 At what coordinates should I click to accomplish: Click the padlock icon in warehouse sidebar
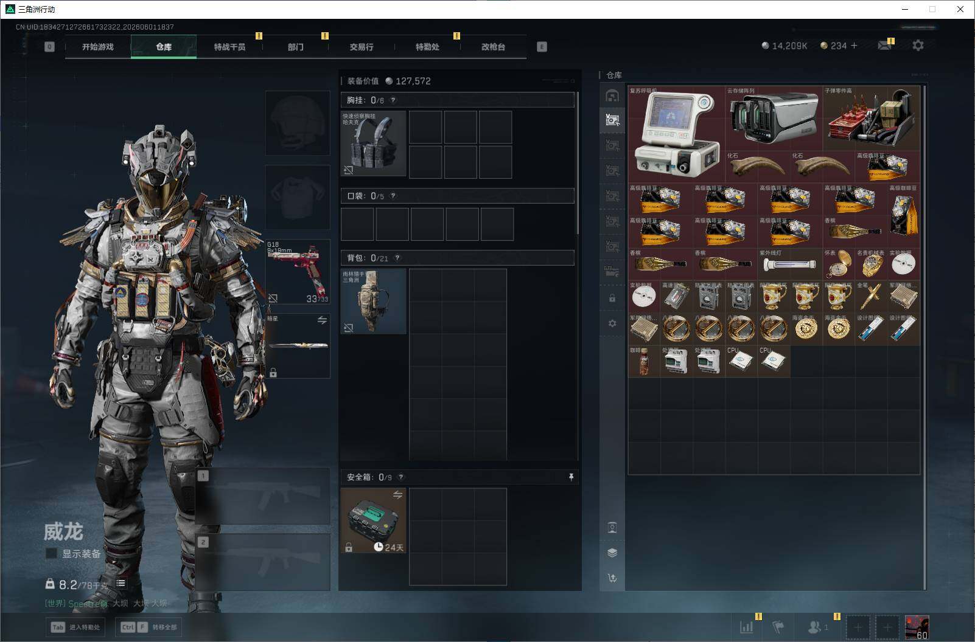click(612, 299)
